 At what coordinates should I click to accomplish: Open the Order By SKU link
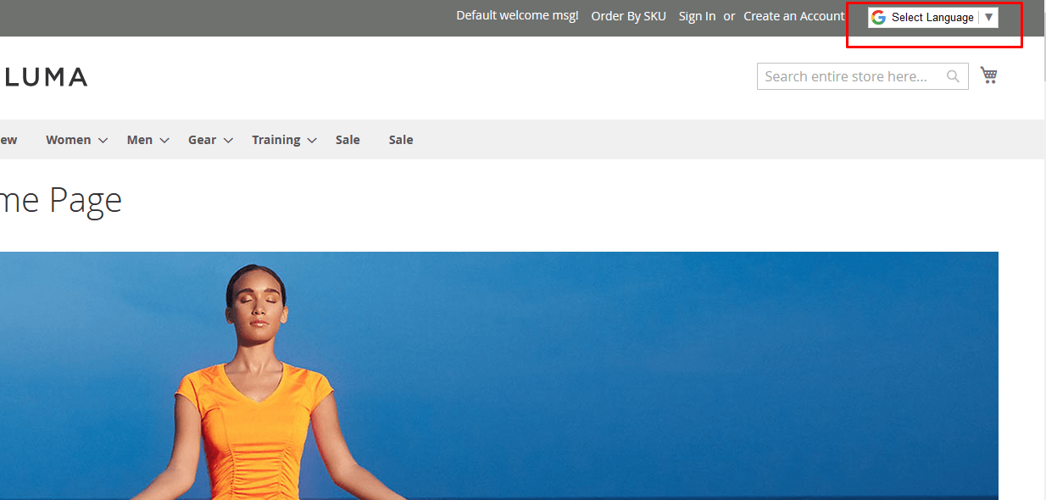click(628, 16)
